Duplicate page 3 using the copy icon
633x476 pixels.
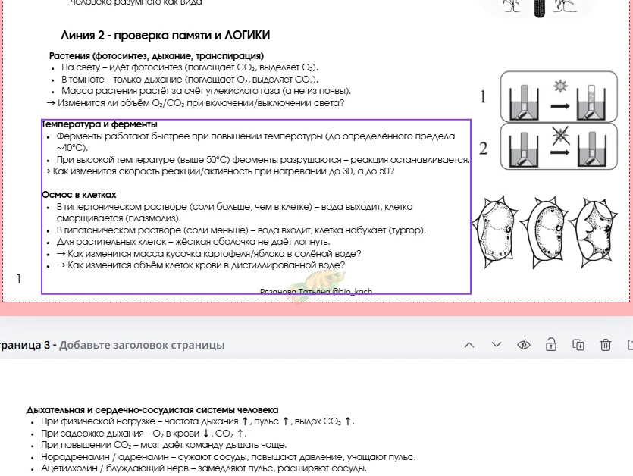click(x=578, y=345)
